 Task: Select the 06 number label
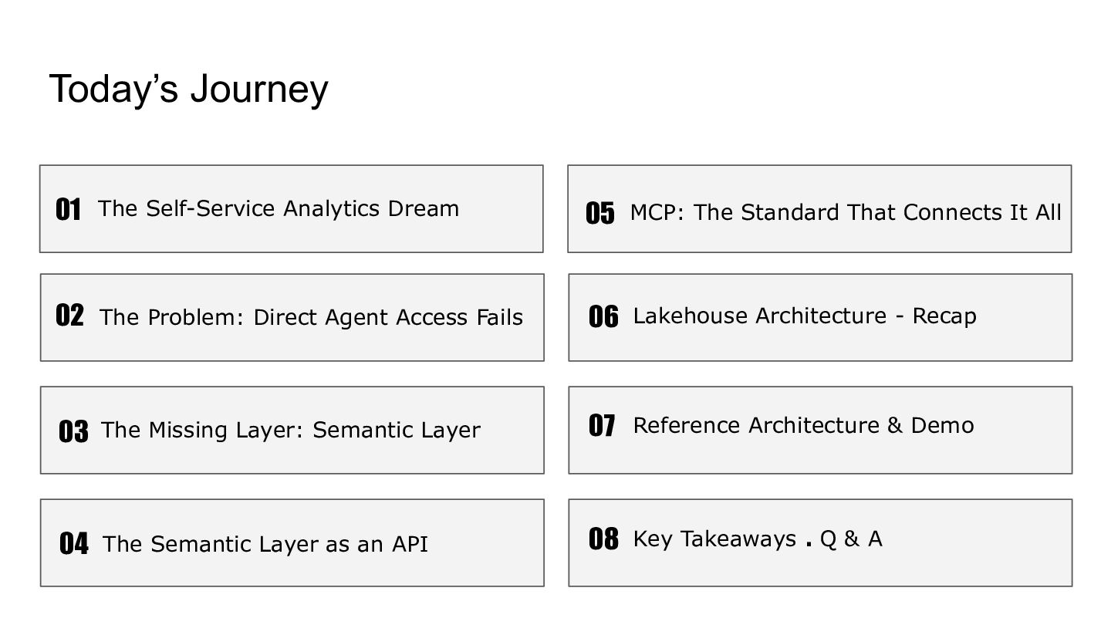pyautogui.click(x=603, y=316)
